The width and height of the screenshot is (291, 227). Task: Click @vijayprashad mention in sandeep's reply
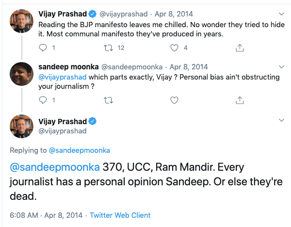[x=64, y=77]
